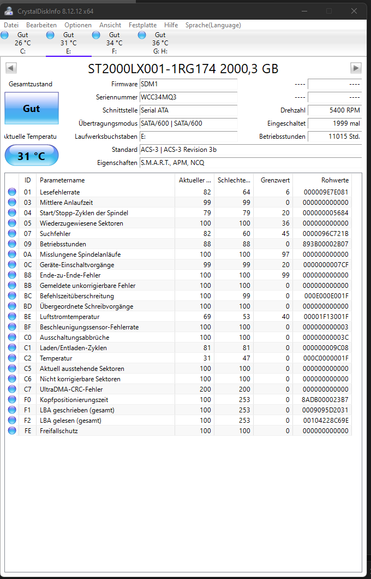Select the Freifallschutz parameter name

(x=58, y=430)
